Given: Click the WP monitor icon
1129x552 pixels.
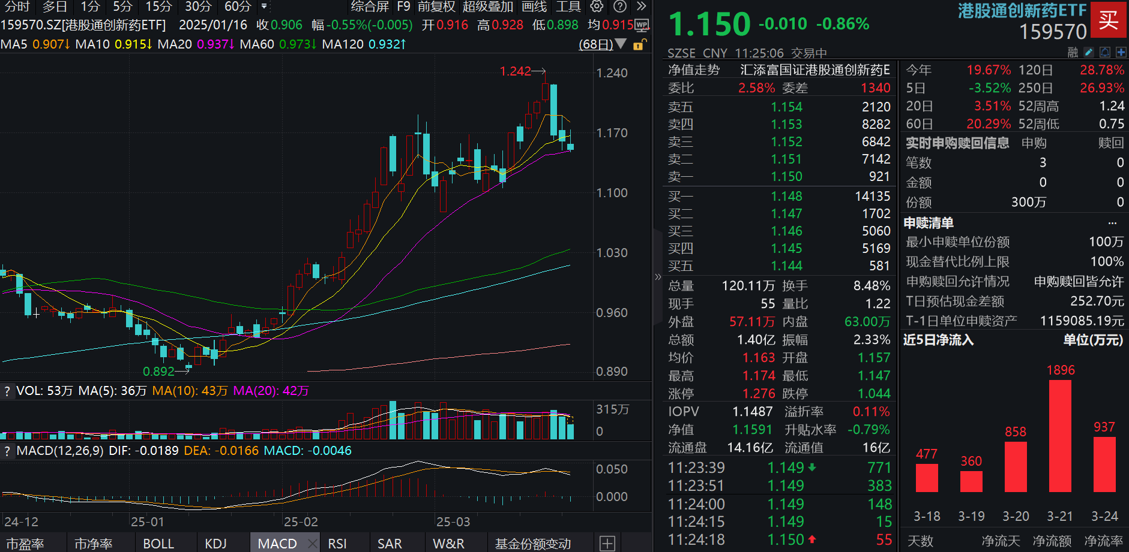Looking at the screenshot, I should (642, 26).
